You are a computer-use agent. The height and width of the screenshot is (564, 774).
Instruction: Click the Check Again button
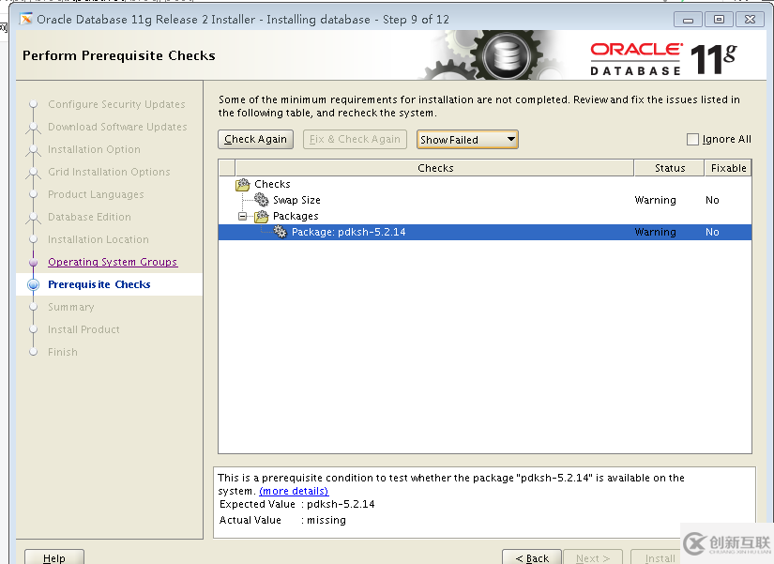pos(256,139)
